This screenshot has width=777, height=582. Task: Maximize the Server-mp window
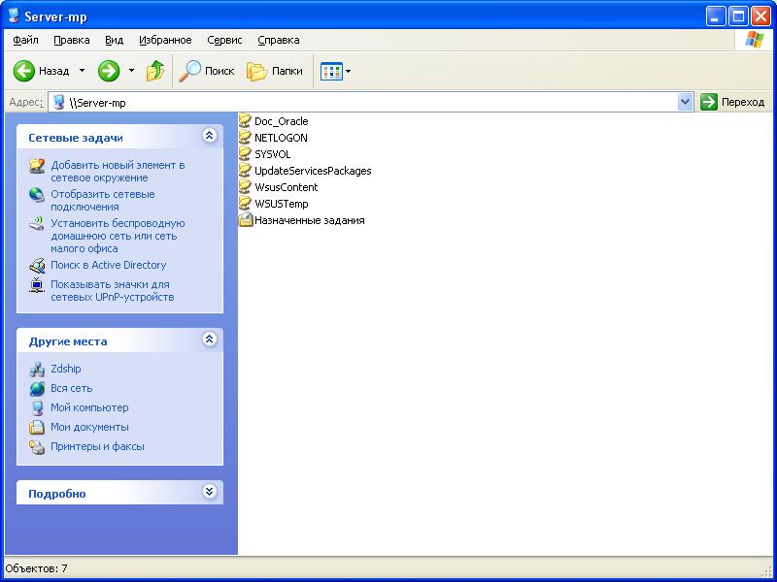point(738,16)
